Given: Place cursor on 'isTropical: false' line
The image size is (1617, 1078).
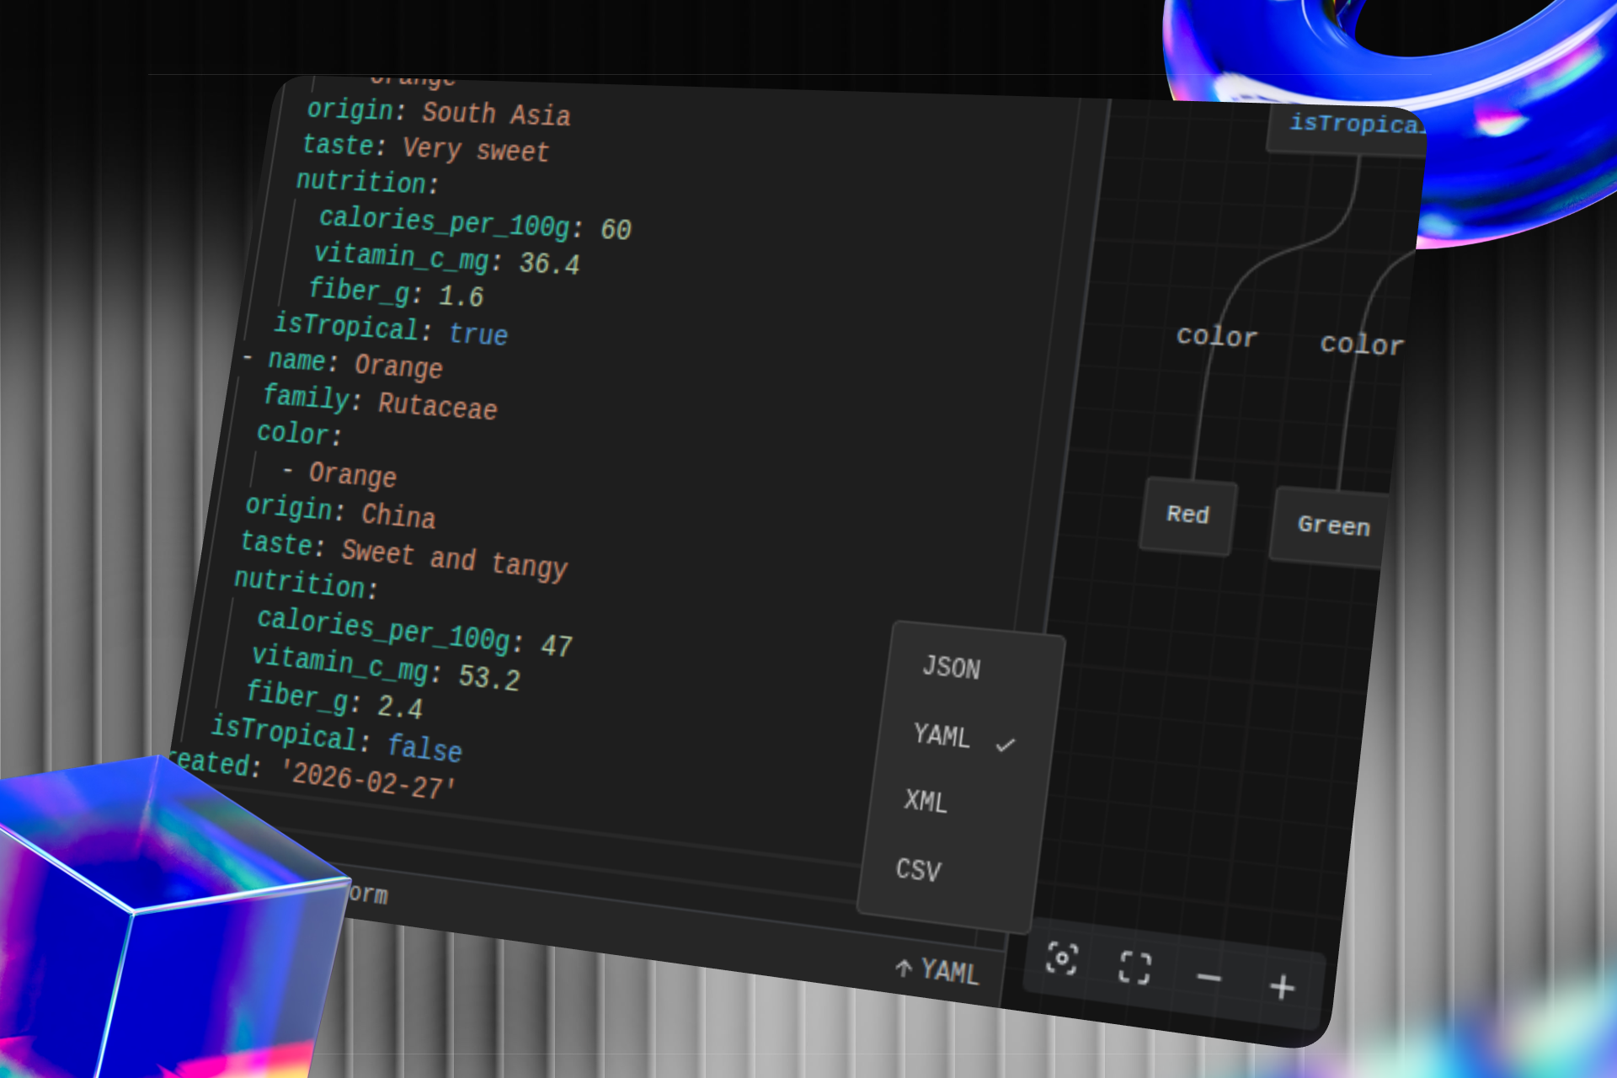Looking at the screenshot, I should click(x=336, y=738).
